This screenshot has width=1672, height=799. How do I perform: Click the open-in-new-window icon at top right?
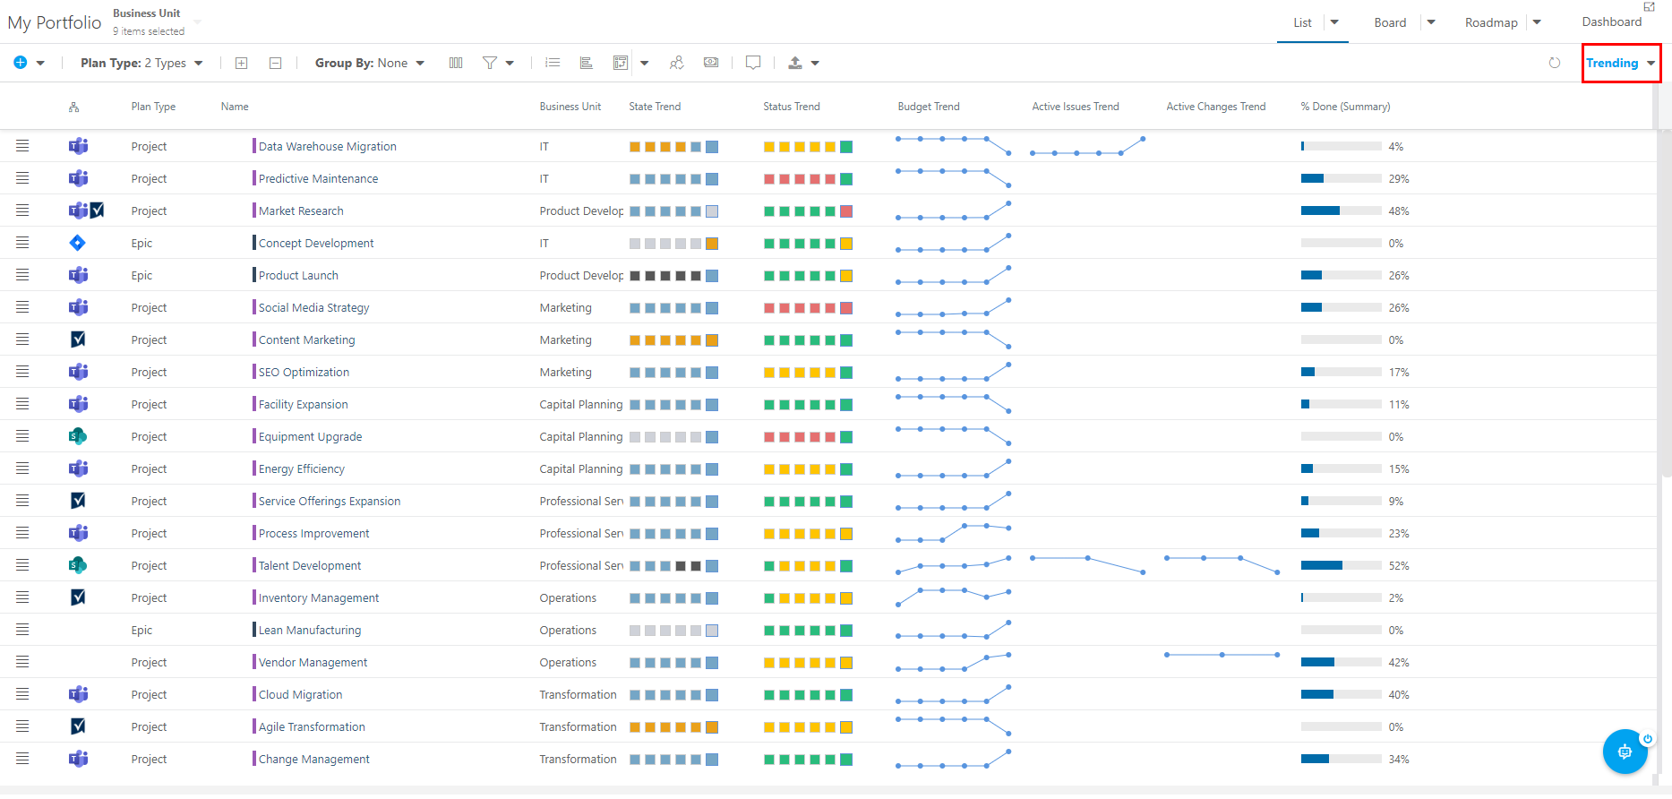1650,6
